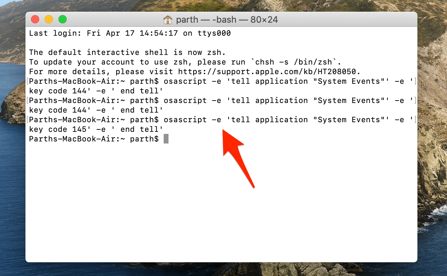Click the home folder icon in title bar
Viewport: 447px width, 276px height.
(x=167, y=20)
